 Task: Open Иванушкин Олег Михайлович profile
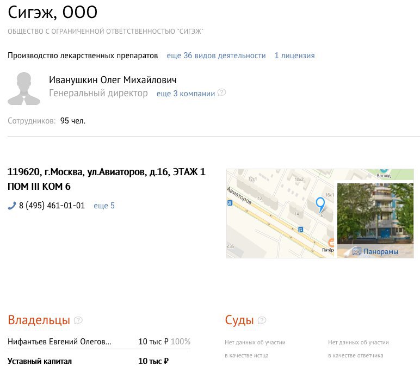coord(113,80)
